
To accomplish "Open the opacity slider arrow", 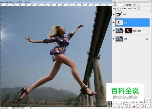I will [138, 5].
